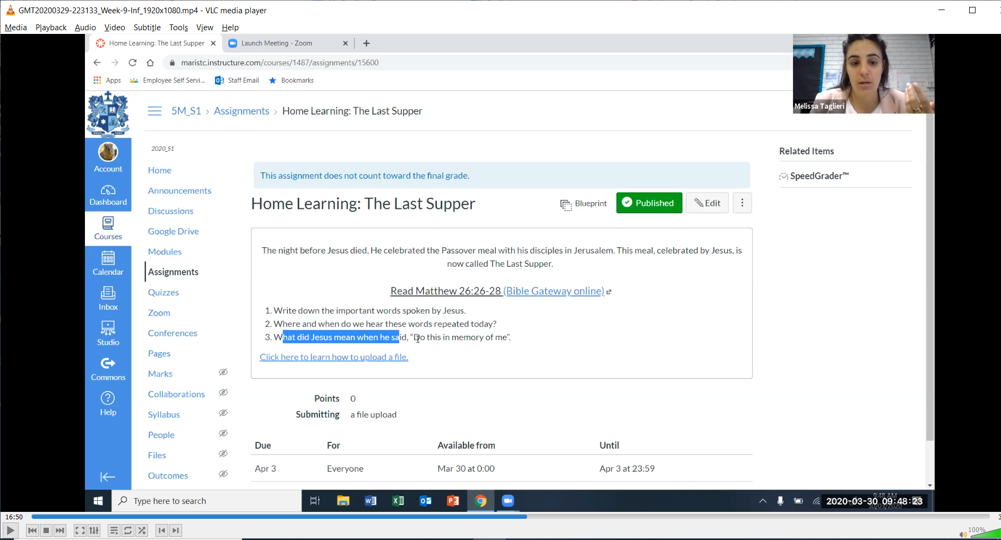The width and height of the screenshot is (1001, 540).
Task: Mute audio via the speaker icon
Action: [962, 534]
